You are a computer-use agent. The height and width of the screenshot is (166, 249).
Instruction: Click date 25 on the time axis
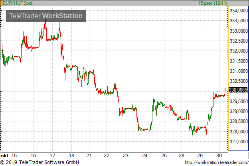click(164, 156)
